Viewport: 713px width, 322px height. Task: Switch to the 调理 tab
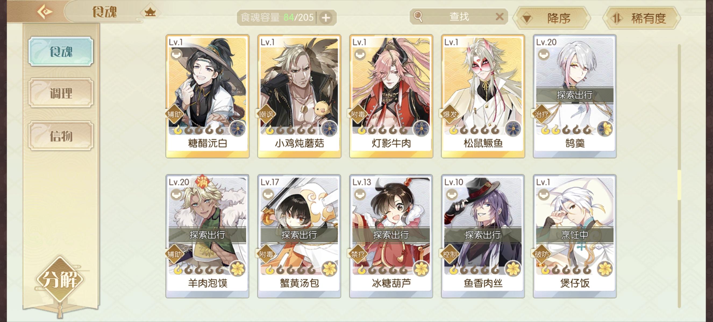coord(60,93)
